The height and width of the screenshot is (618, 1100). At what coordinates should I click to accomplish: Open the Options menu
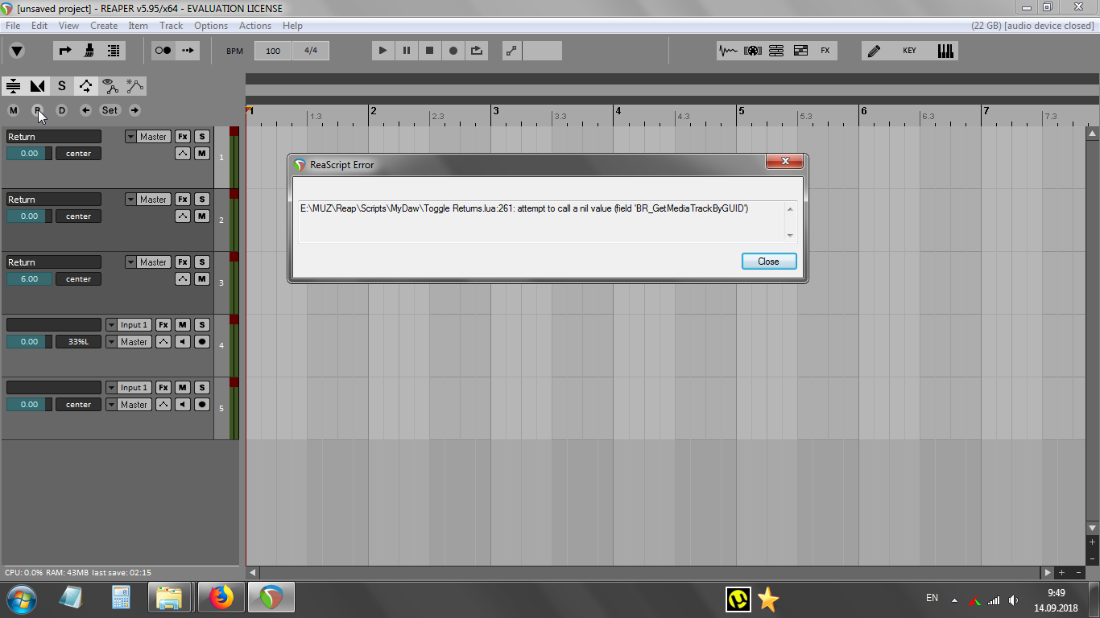pos(211,26)
